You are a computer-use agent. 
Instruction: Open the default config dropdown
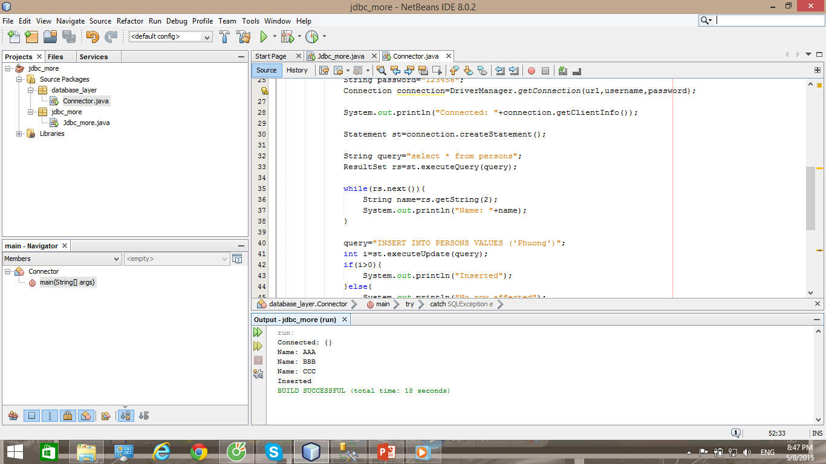pos(207,37)
